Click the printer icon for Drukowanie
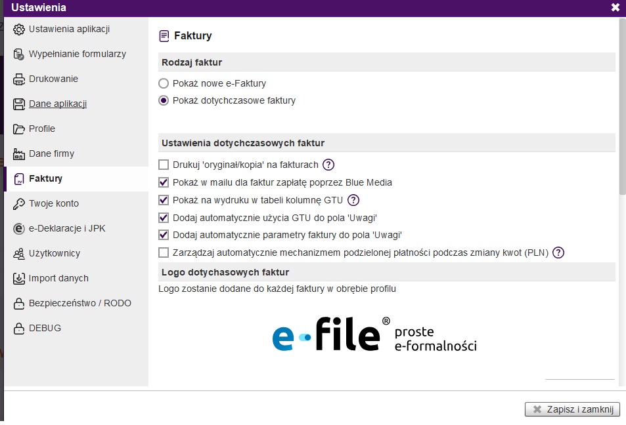626x425 pixels. pyautogui.click(x=18, y=79)
